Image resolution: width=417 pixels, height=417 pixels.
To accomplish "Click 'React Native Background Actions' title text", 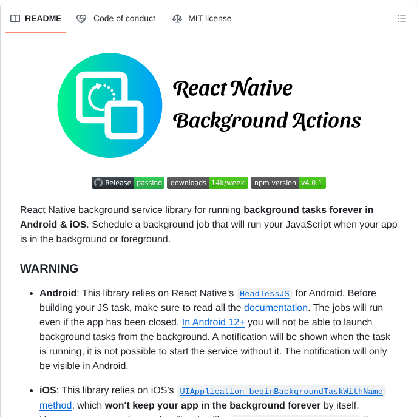I will click(x=267, y=104).
